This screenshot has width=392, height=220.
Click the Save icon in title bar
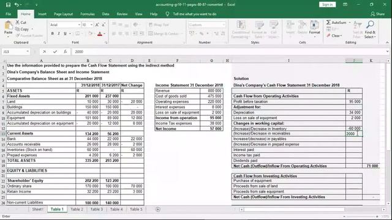[8, 5]
